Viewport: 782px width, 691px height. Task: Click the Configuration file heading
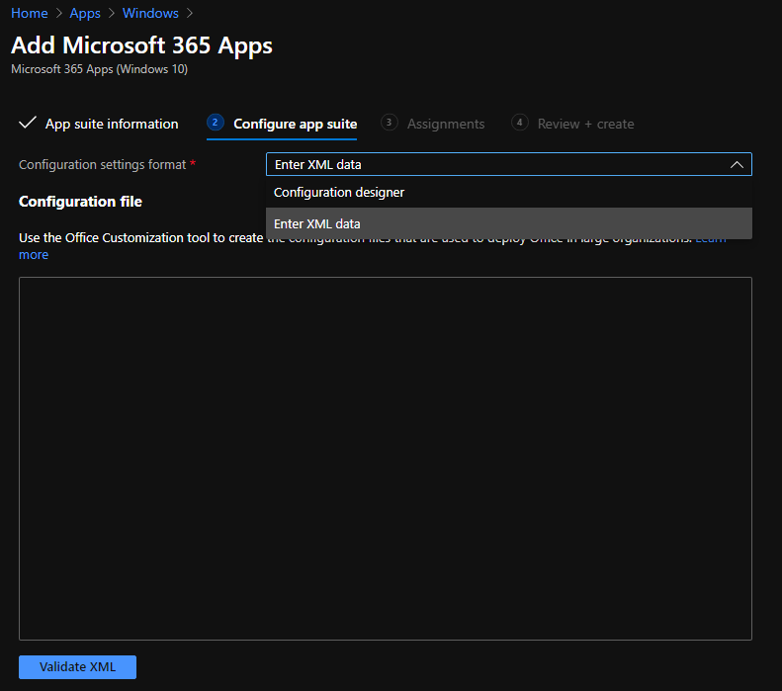[80, 202]
